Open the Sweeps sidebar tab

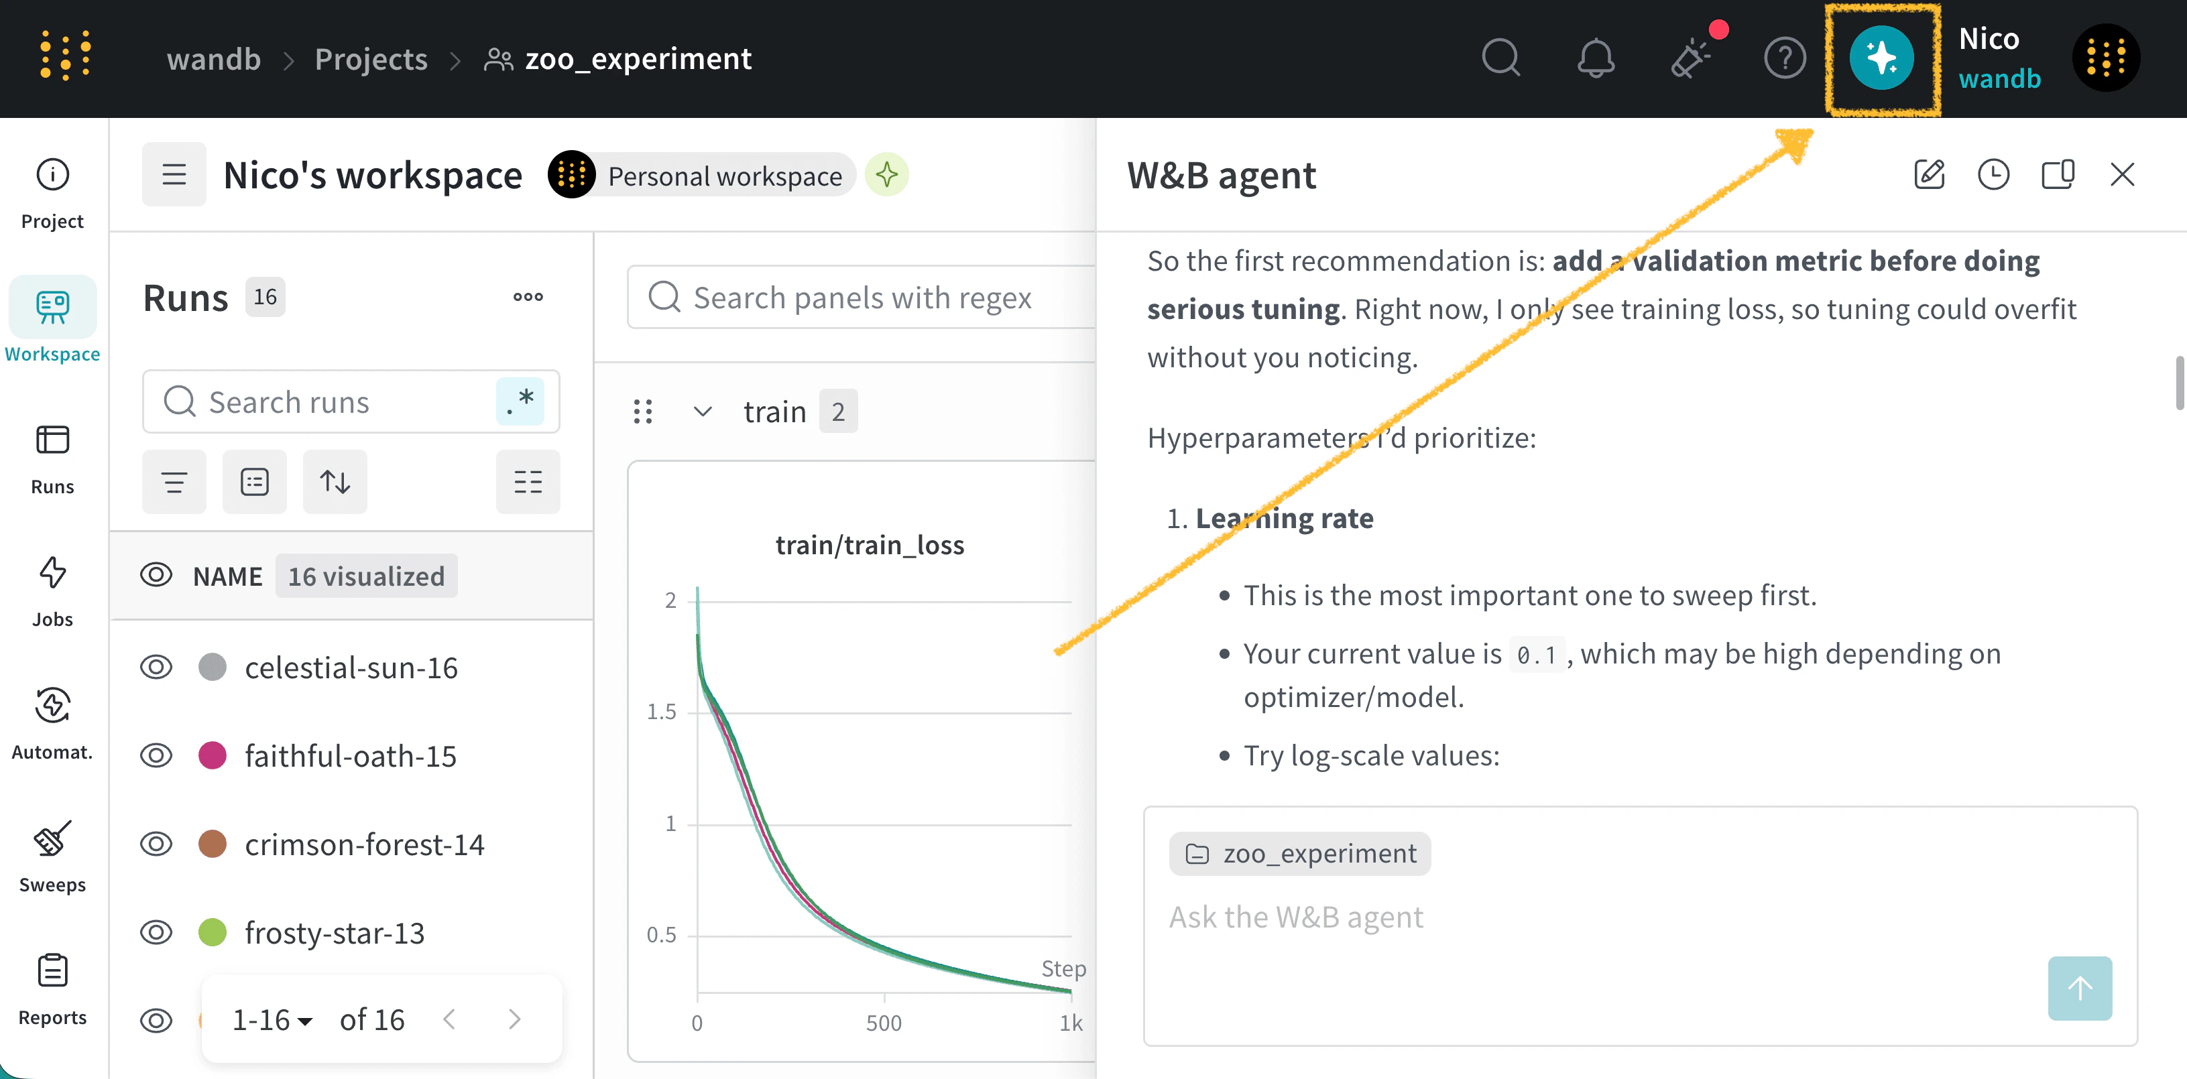[53, 856]
